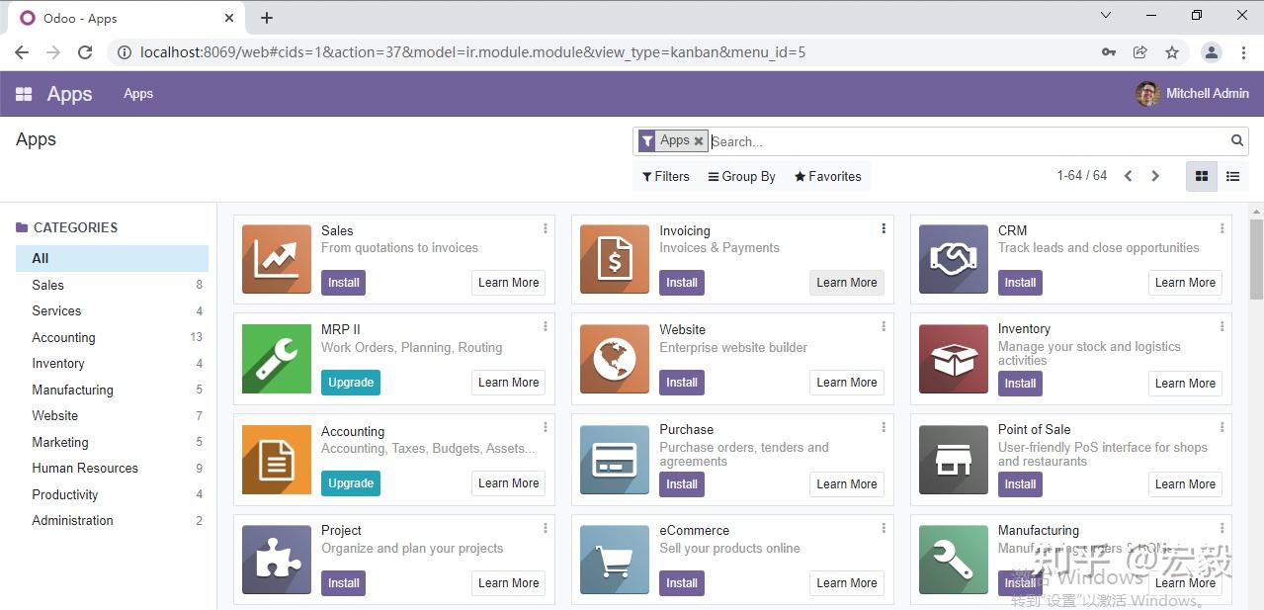Open the main apps menu grid icon
Viewport: 1264px width, 610px height.
pos(23,93)
